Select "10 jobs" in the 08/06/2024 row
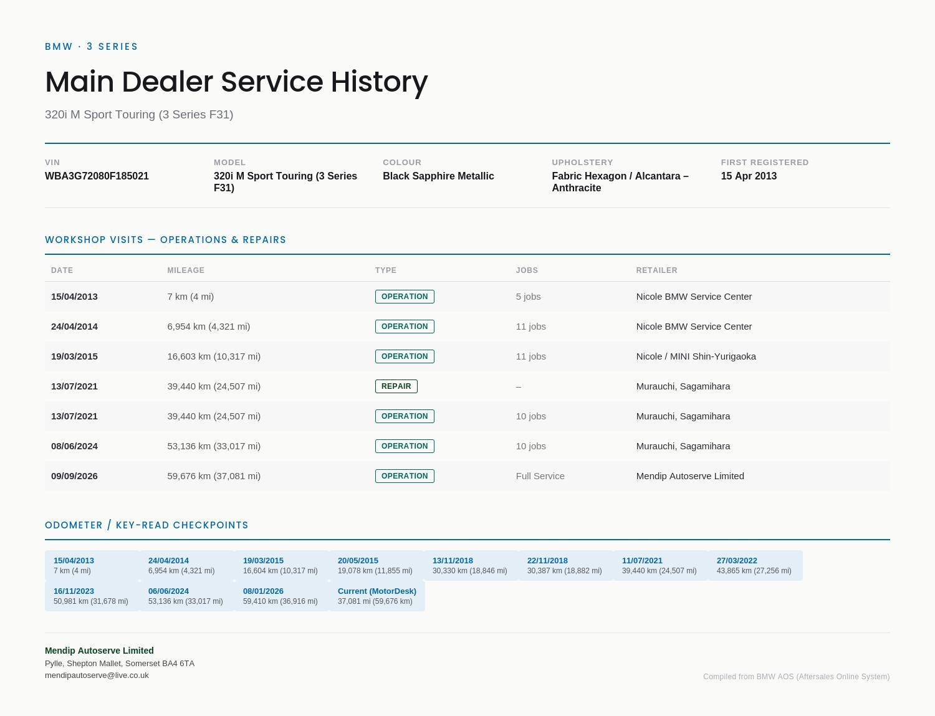 (x=530, y=446)
